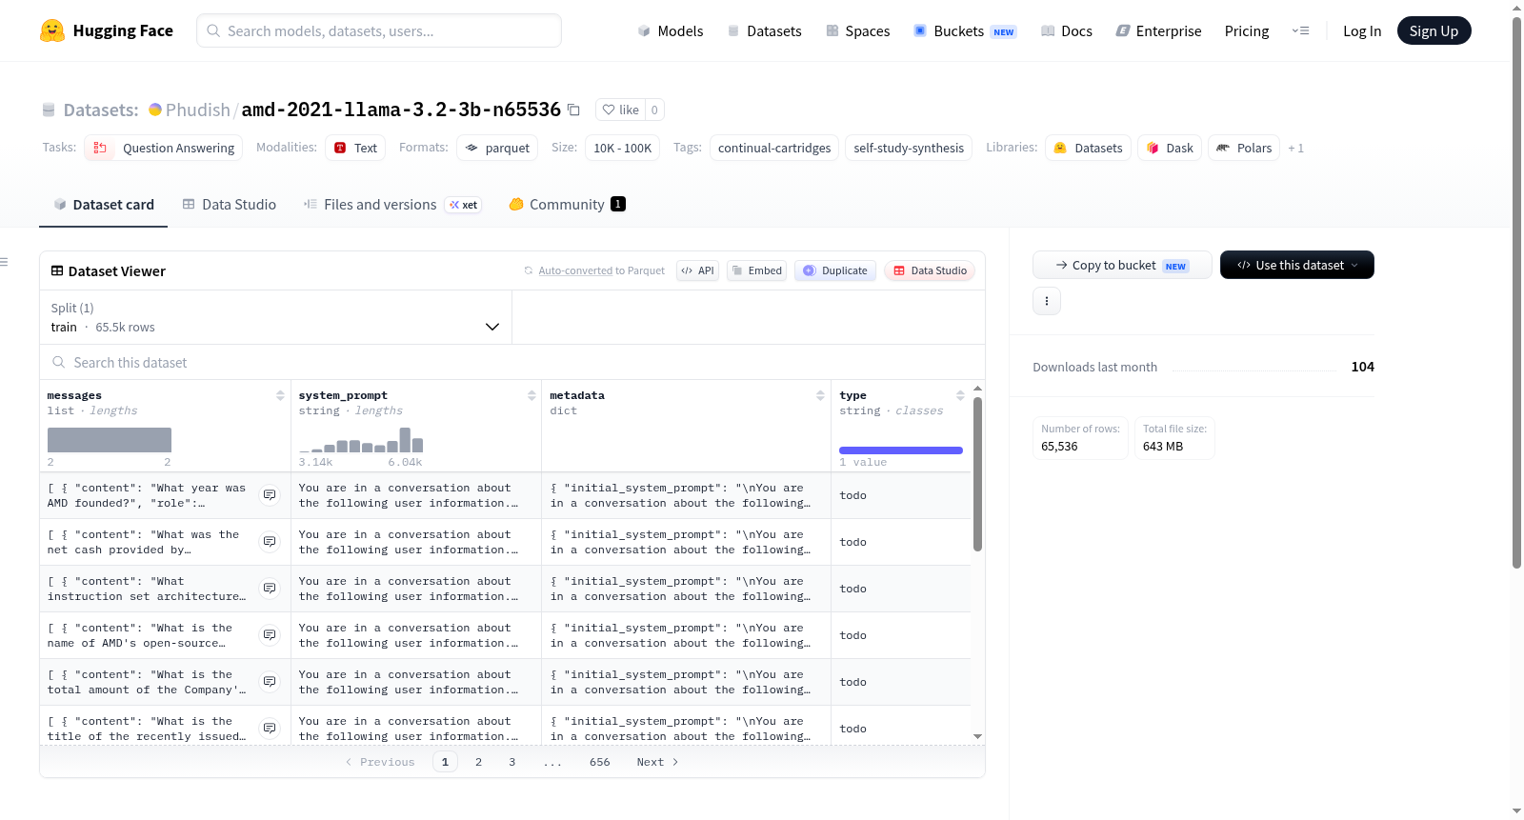This screenshot has width=1524, height=820.
Task: Navigate to Enterprise
Action: point(1158,30)
